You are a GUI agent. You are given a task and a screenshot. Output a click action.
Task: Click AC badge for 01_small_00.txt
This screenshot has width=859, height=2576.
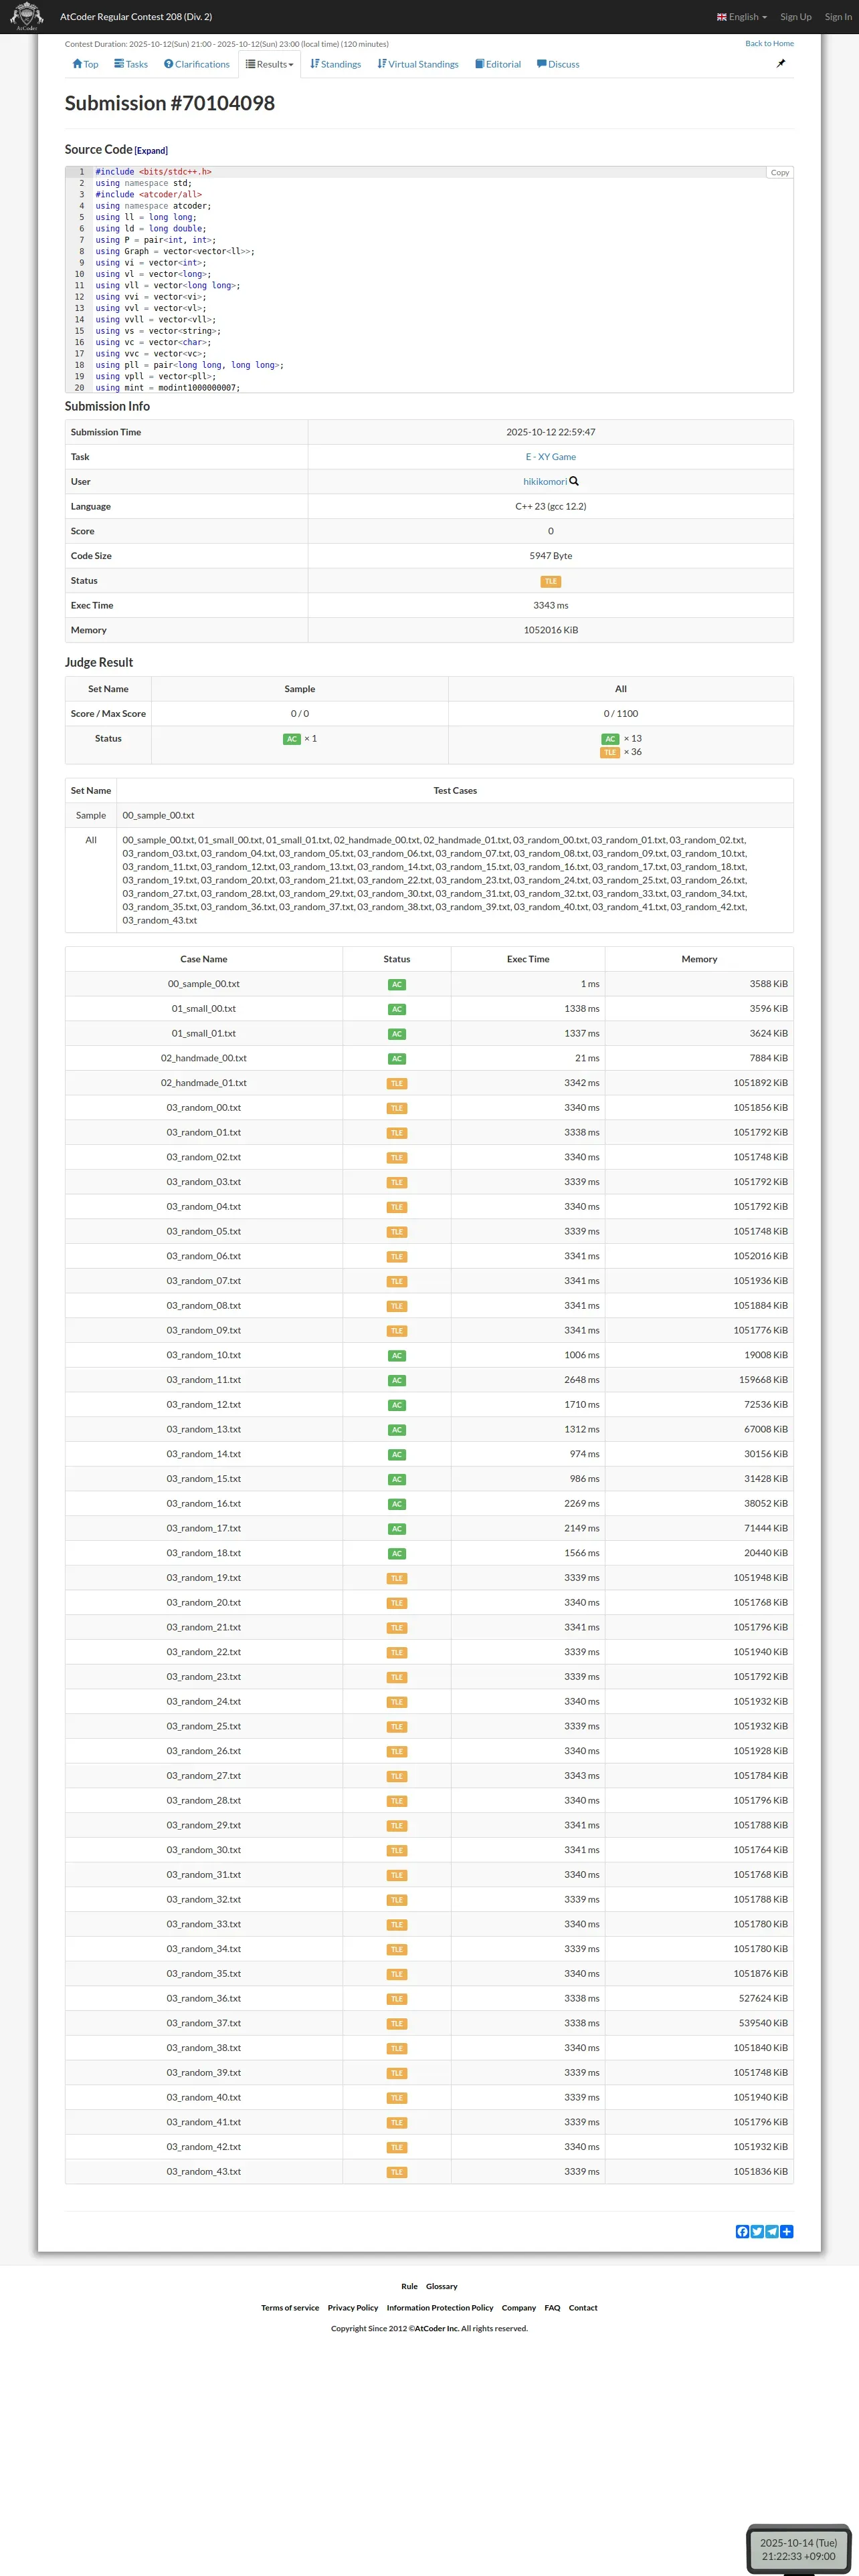(x=397, y=1009)
